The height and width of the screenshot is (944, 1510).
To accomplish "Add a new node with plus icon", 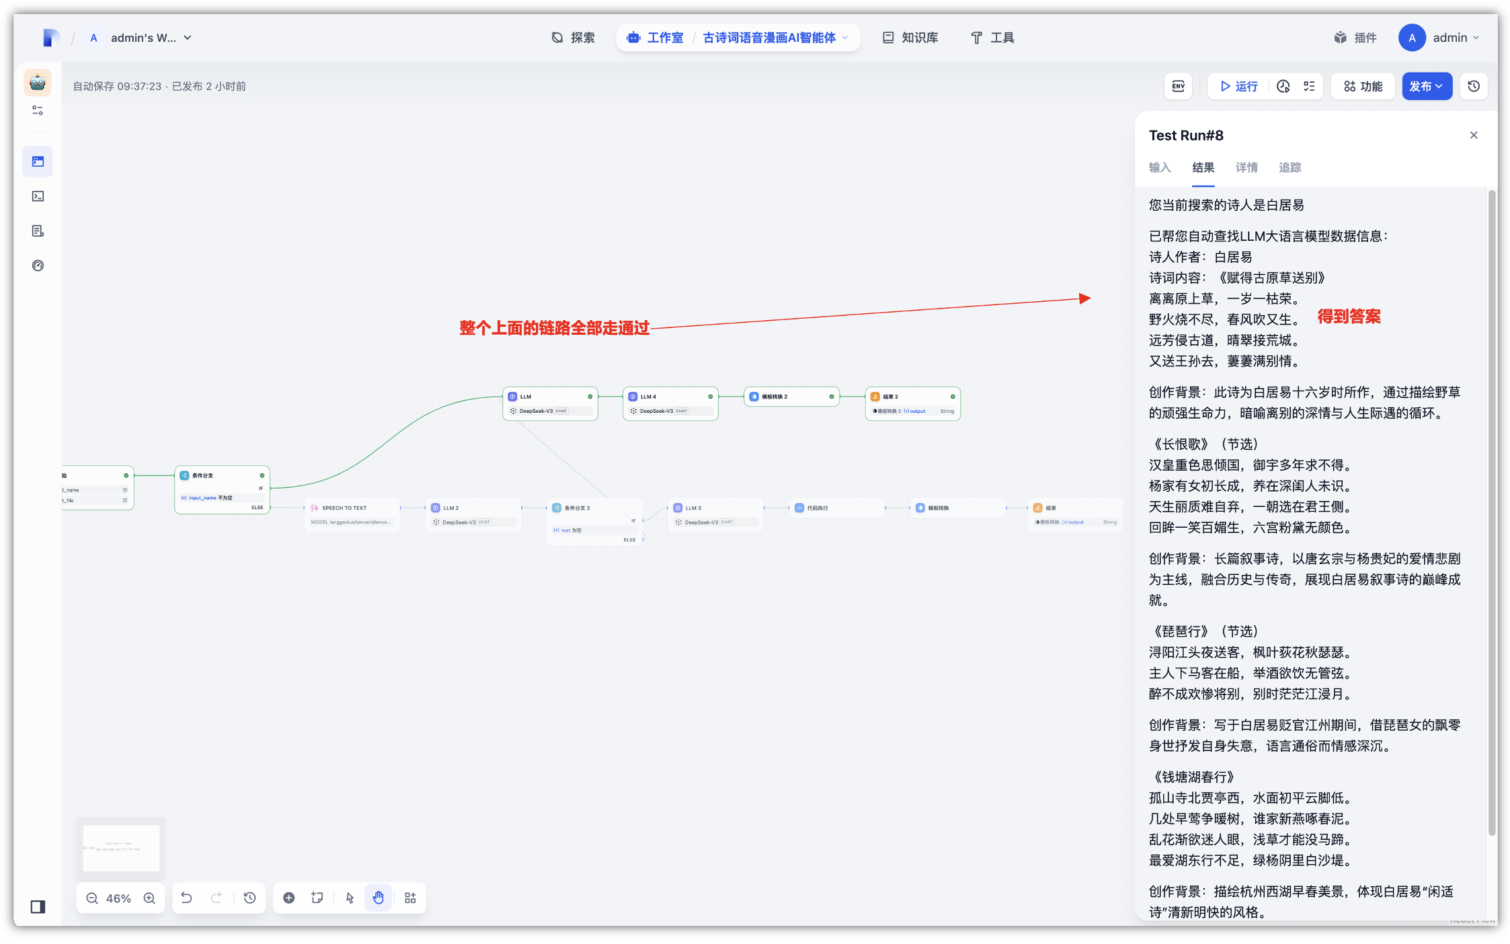I will [288, 898].
